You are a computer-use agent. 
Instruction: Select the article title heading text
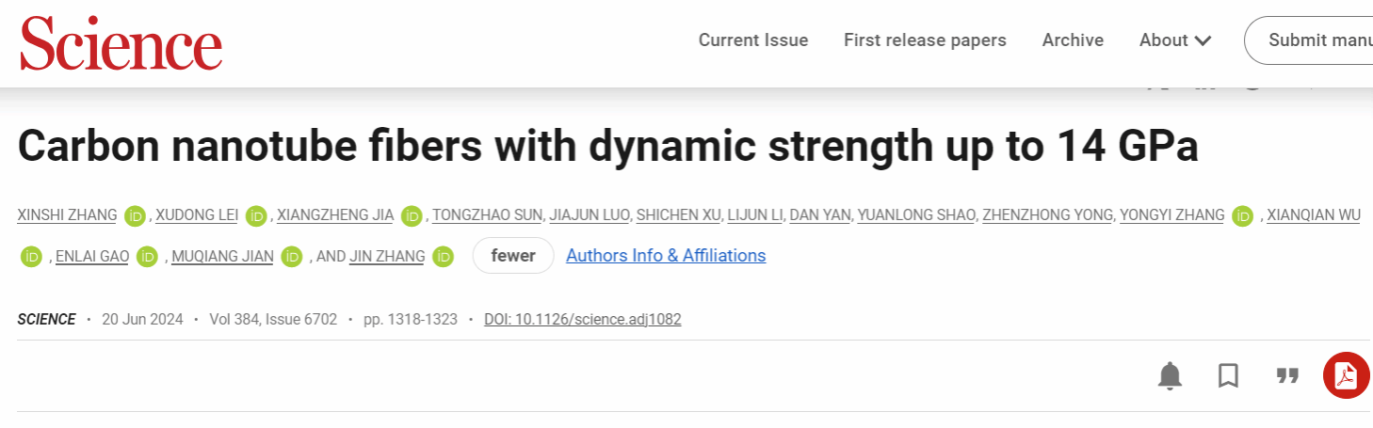pos(607,147)
